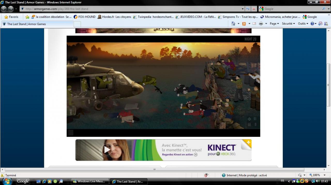The image size is (331, 185).
Task: Click Show Desktop quick launch icon
Action: pyautogui.click(x=38, y=181)
